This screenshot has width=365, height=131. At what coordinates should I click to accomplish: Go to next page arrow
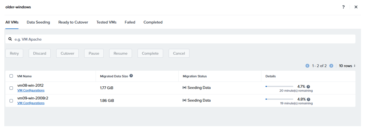point(331,66)
